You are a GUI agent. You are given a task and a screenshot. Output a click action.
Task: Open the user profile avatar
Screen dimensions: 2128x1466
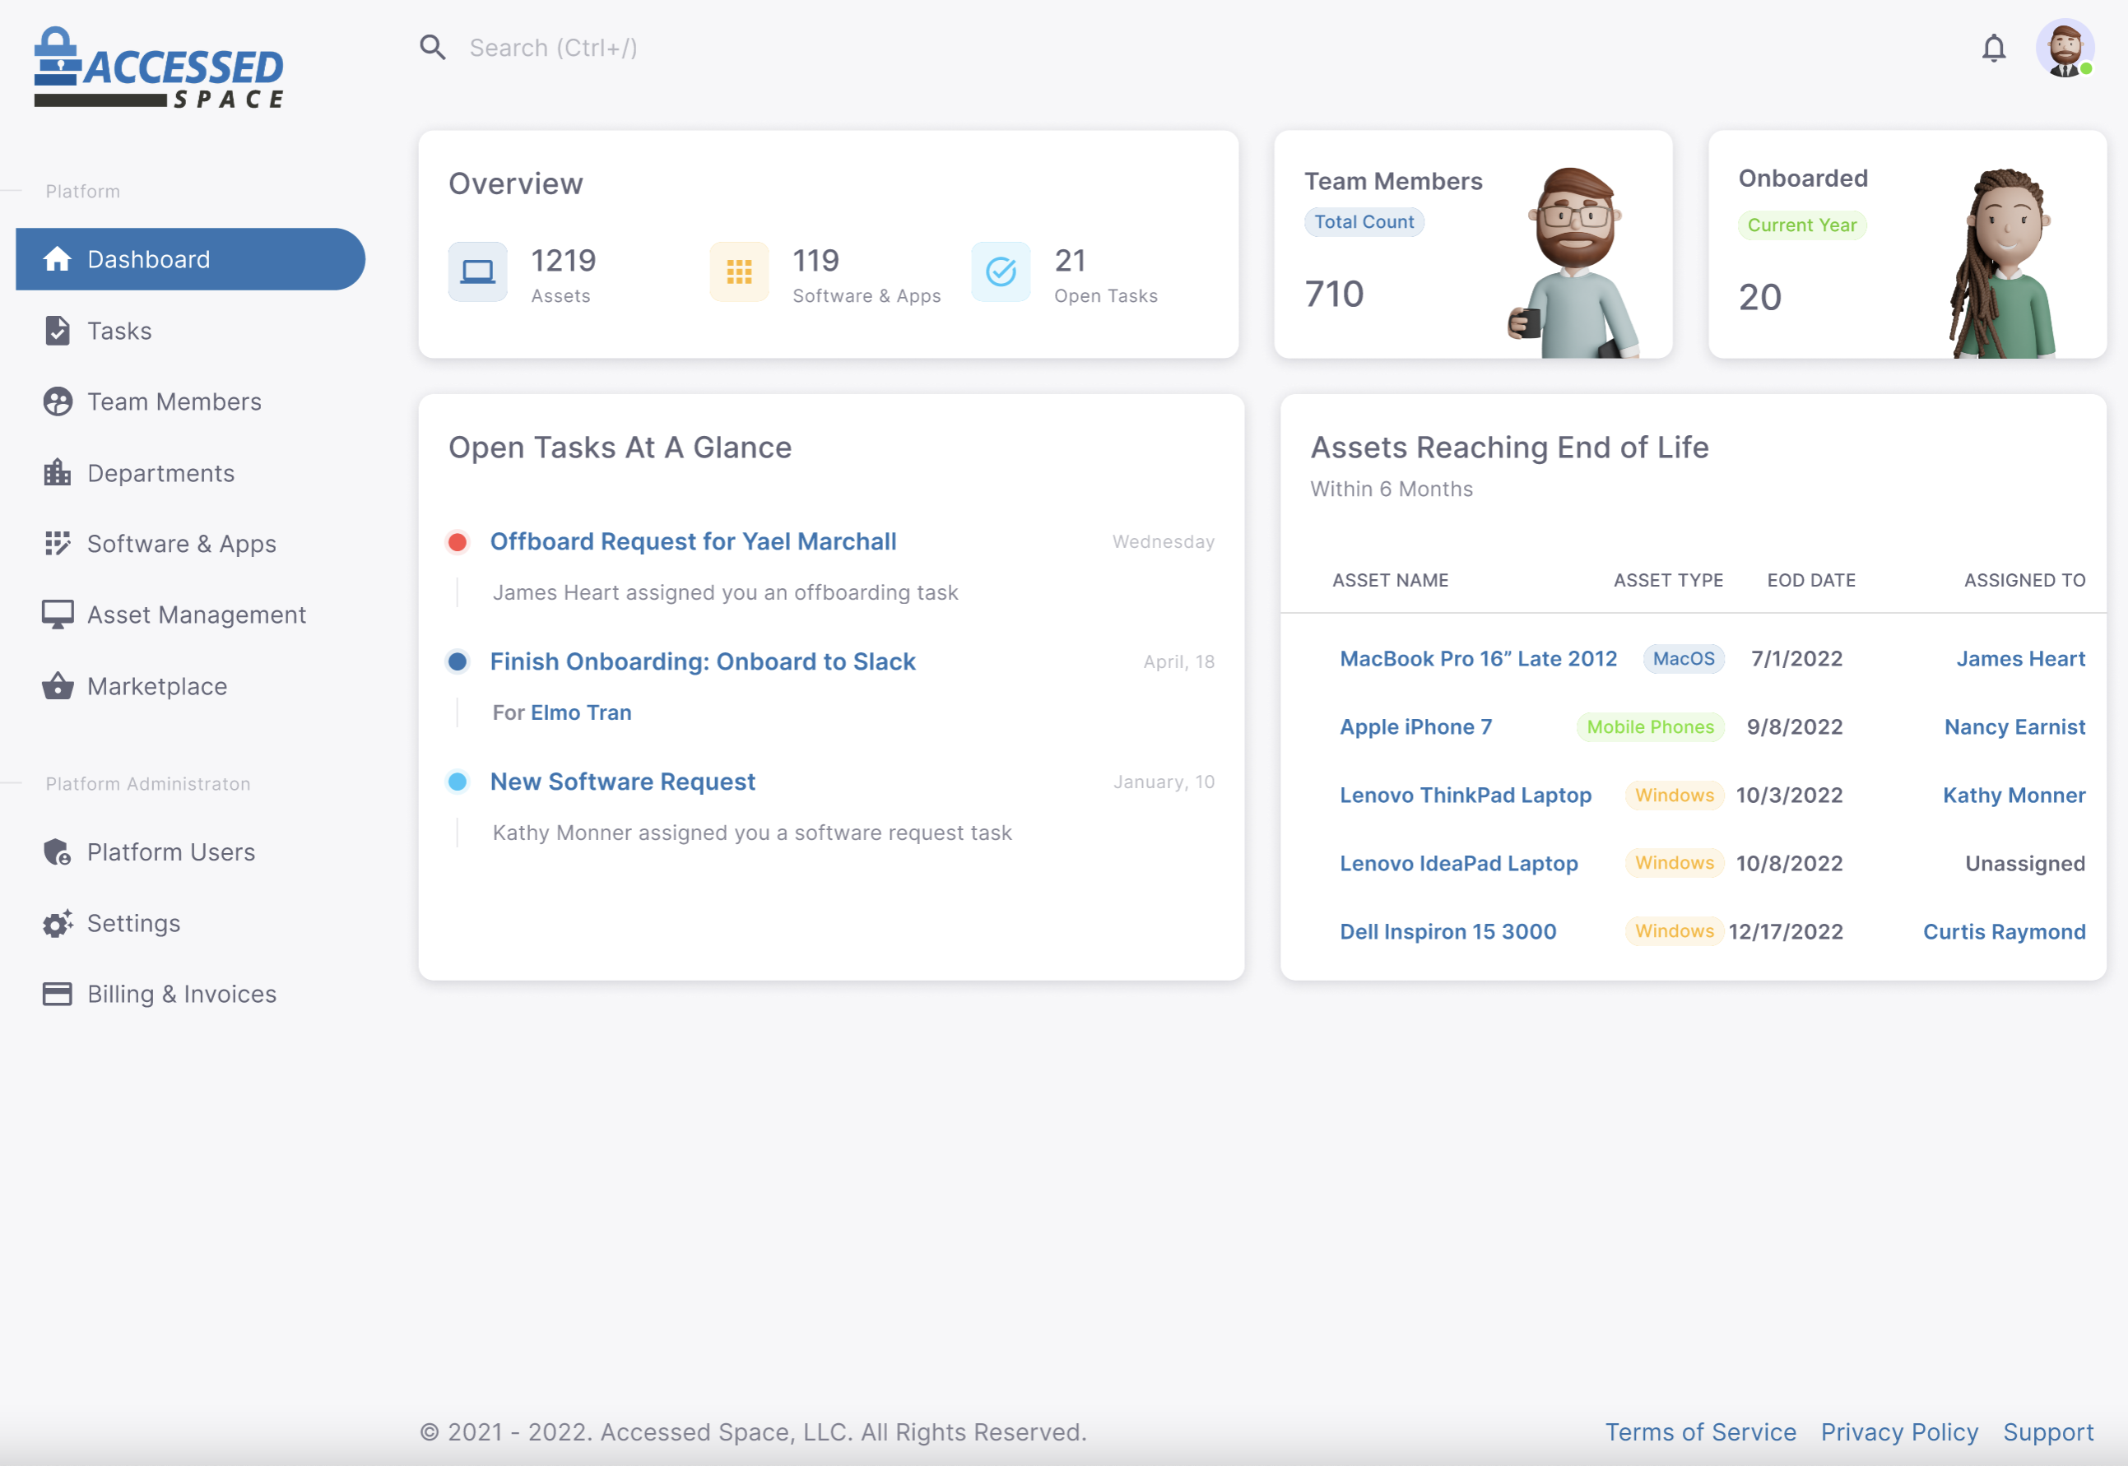pyautogui.click(x=2064, y=49)
